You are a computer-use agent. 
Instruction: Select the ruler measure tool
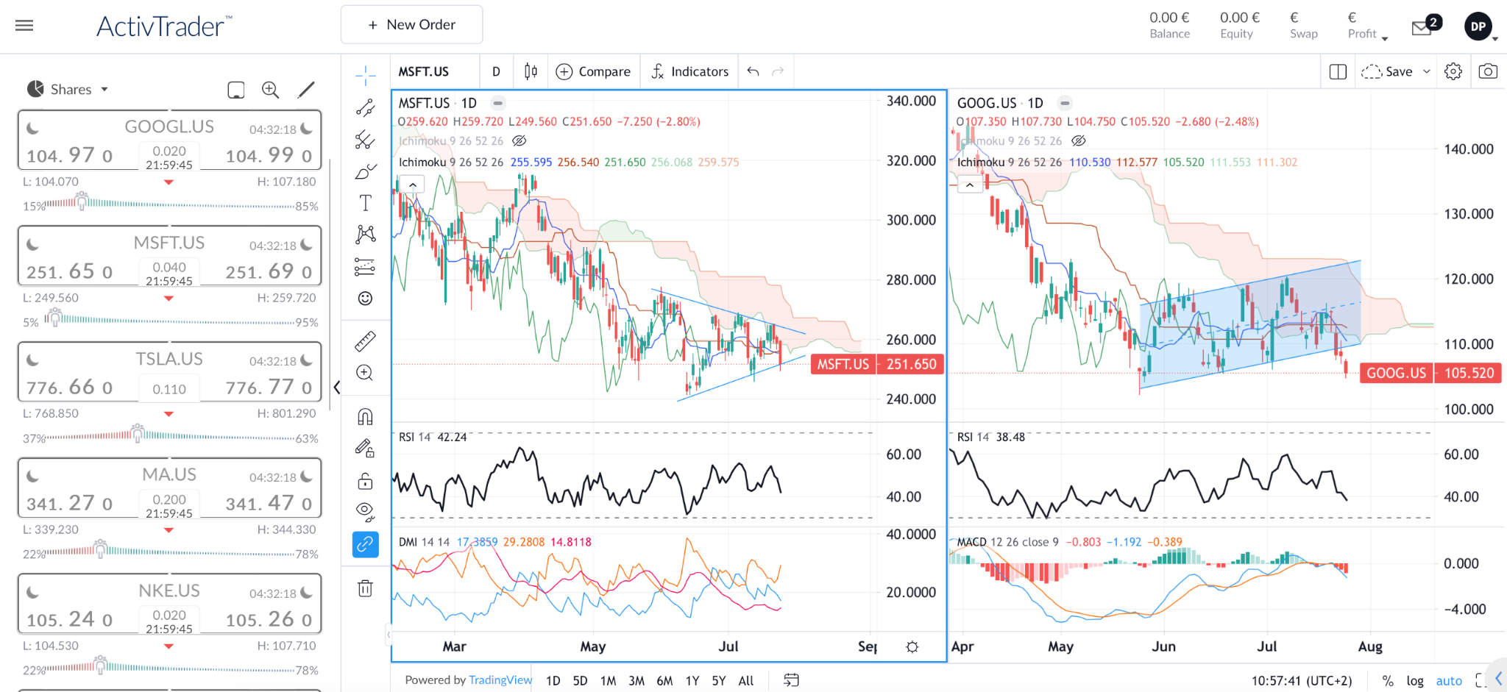pyautogui.click(x=365, y=340)
